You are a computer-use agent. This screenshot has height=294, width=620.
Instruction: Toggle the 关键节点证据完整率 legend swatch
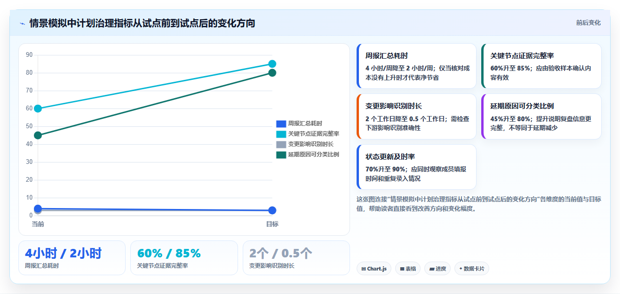coord(281,134)
